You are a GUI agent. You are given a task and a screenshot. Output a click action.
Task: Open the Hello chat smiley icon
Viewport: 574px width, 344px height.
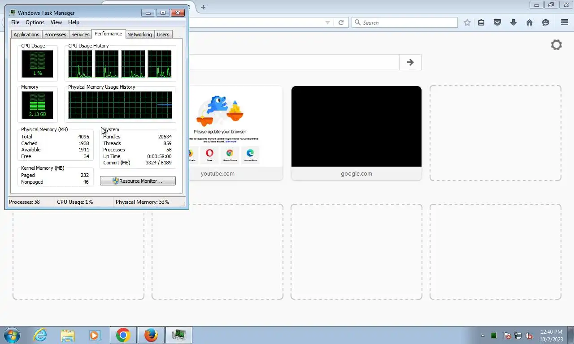[x=546, y=22]
